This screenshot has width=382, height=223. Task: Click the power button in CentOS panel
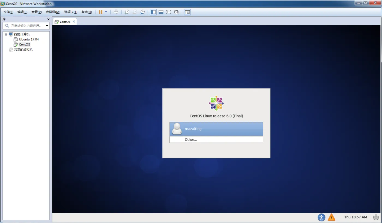376,217
